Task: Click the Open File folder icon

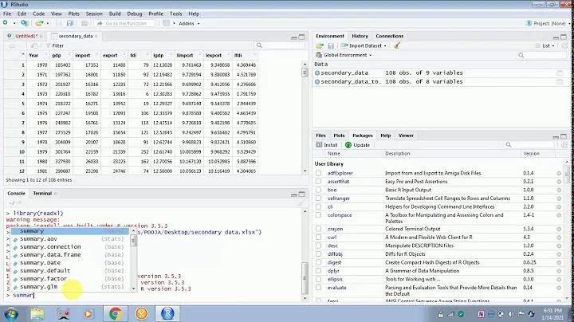Action: coord(38,23)
